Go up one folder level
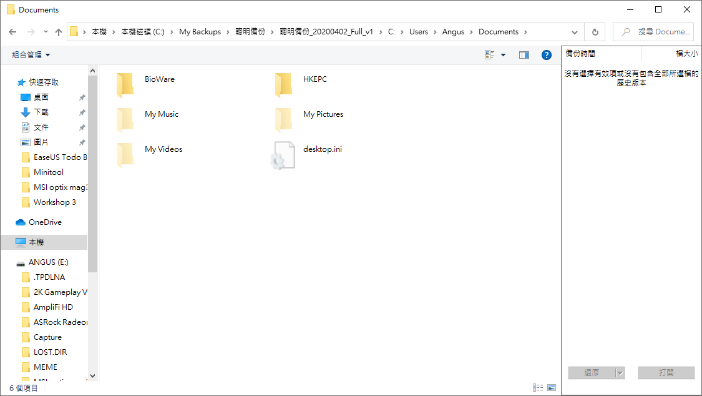This screenshot has height=396, width=702. (59, 32)
